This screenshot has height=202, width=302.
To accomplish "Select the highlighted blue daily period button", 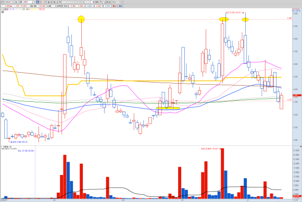I will [x=37, y=2].
